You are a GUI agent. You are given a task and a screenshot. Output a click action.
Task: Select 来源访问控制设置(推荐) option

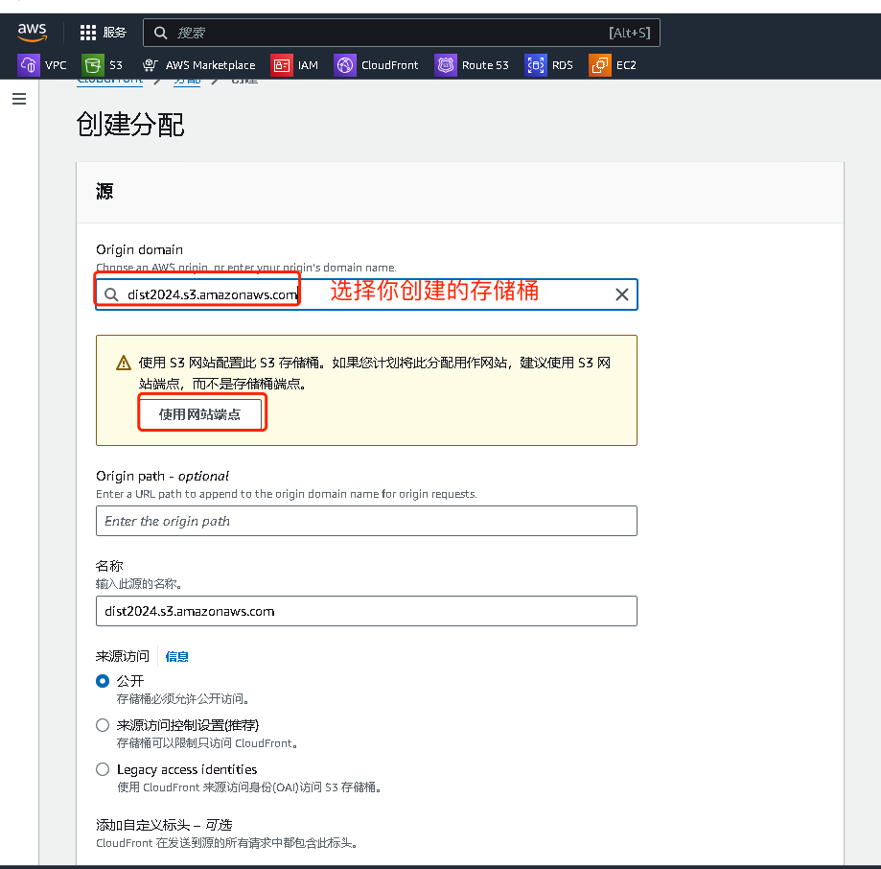(x=103, y=725)
